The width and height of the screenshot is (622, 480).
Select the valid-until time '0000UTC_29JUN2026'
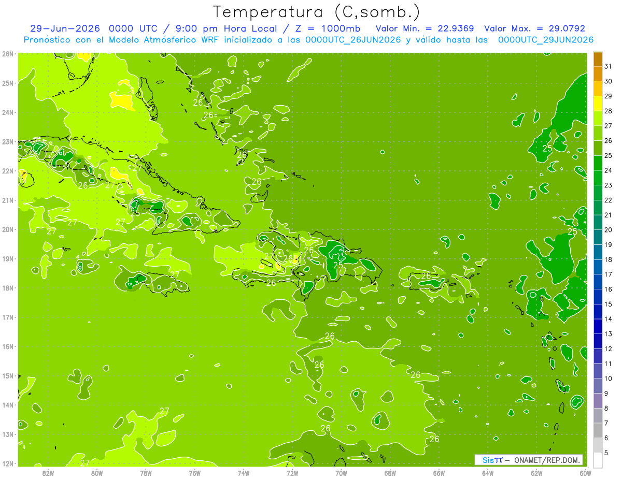pyautogui.click(x=546, y=40)
